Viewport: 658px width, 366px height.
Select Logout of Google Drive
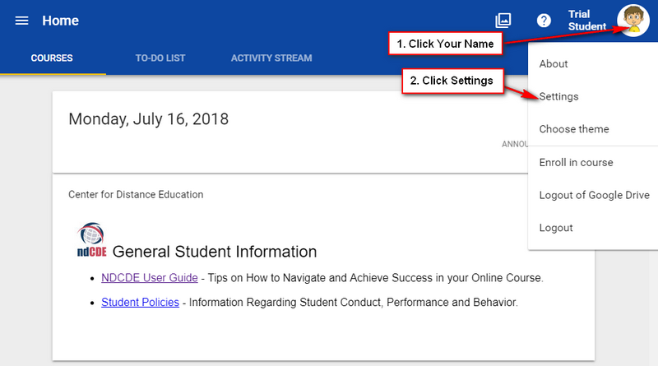[x=594, y=195]
